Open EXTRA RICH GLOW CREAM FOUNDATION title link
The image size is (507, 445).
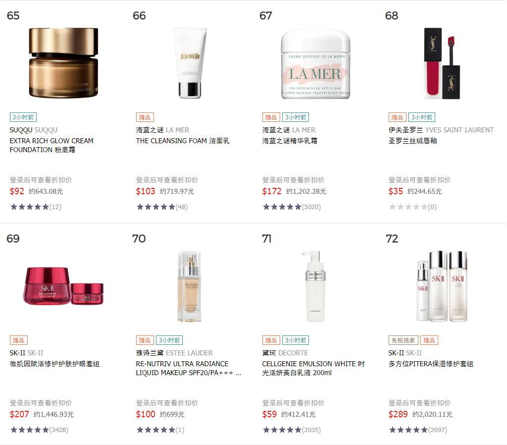tap(51, 145)
